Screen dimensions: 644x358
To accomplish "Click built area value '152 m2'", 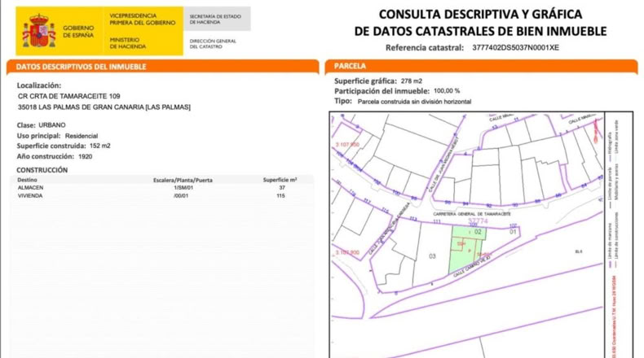I will pos(99,146).
